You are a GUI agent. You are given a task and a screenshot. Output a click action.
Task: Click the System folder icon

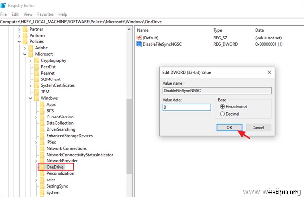coord(42,193)
